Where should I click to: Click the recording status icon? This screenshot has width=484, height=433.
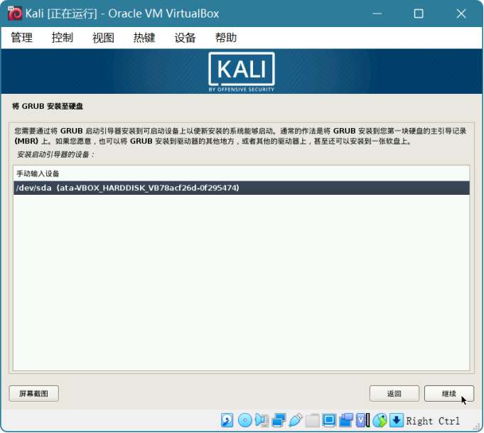pos(345,420)
